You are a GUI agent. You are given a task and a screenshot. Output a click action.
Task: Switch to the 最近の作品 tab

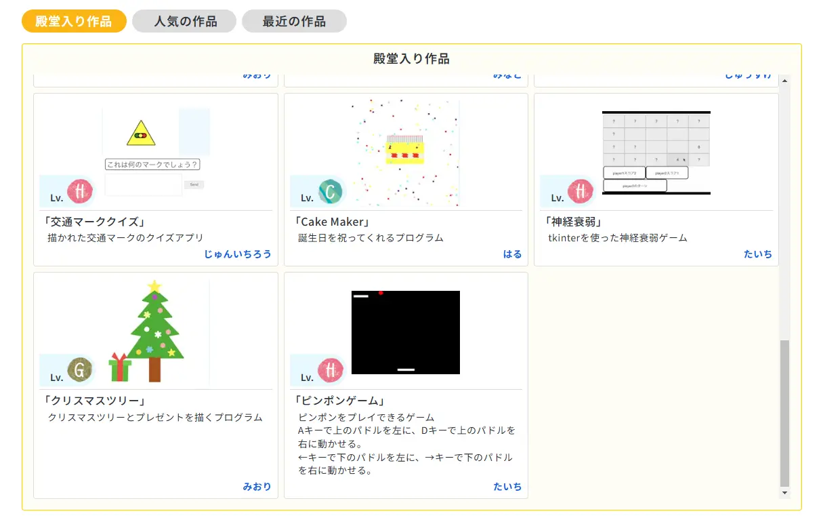(294, 21)
